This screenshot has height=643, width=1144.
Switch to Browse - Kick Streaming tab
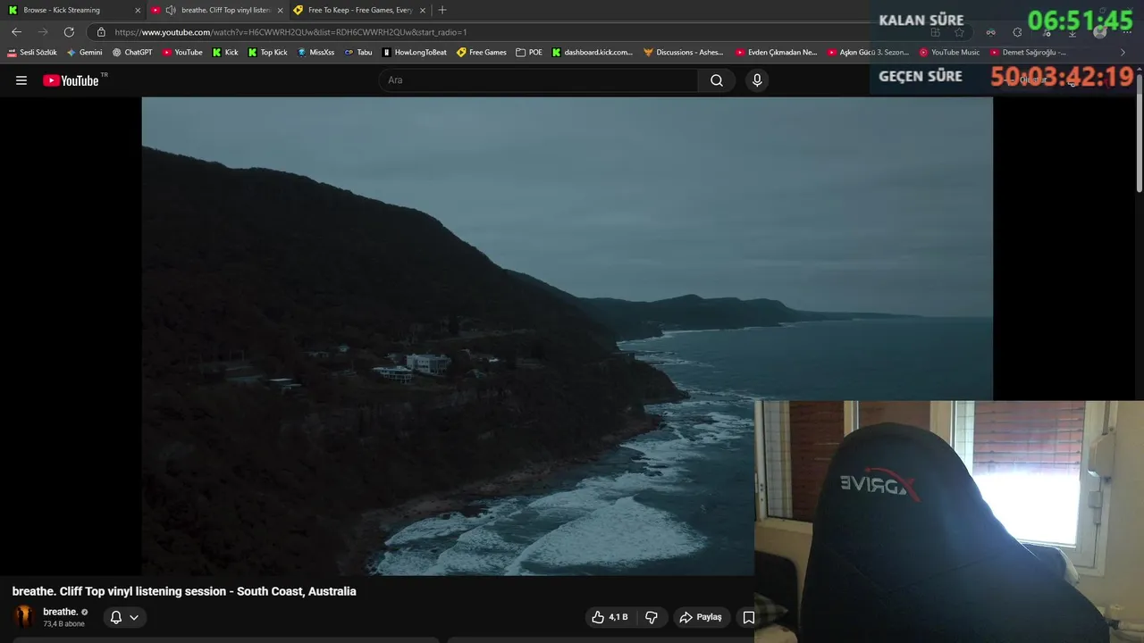tap(74, 10)
